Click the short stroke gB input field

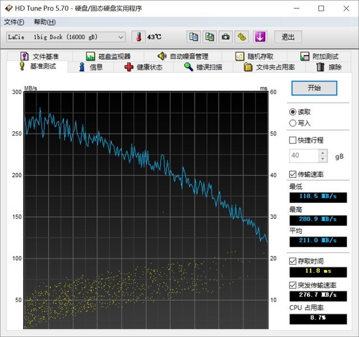304,156
